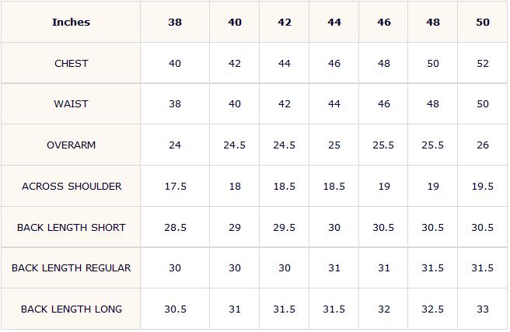This screenshot has width=510, height=332.
Task: Select the size 50 column header
Action: pos(483,22)
